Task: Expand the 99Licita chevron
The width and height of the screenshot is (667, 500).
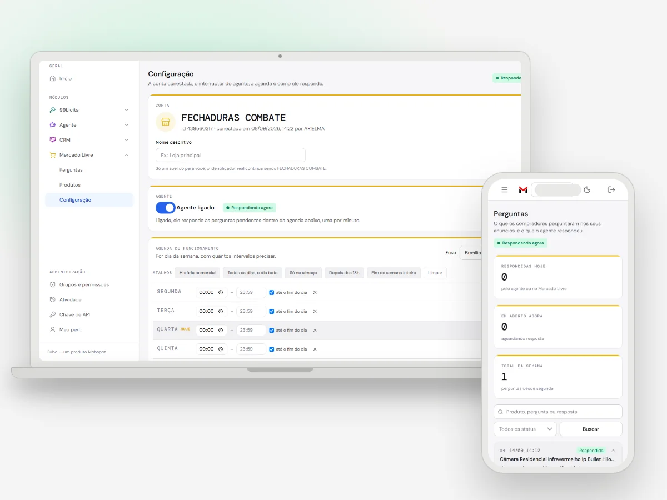Action: (126, 110)
